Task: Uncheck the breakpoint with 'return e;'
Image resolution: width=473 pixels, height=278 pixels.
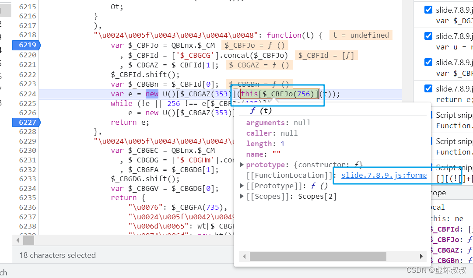Action: pyautogui.click(x=428, y=88)
